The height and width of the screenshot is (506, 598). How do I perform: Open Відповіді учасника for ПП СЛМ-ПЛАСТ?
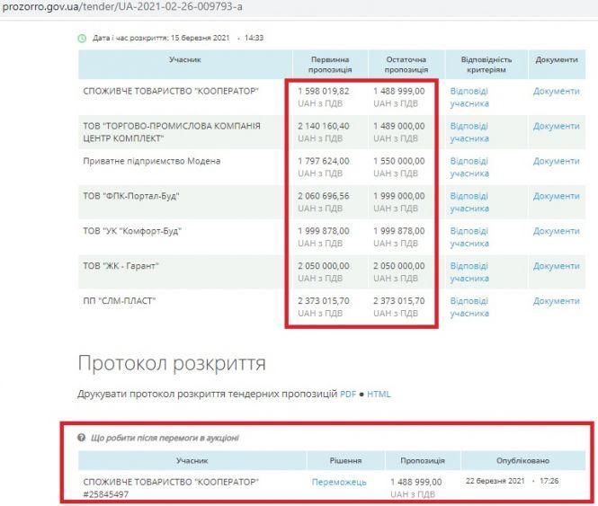469,307
